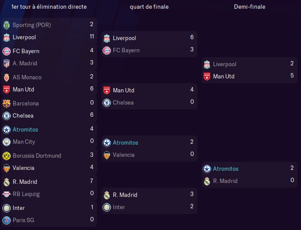Open Atromitos team link in semi-final
This screenshot has height=230, width=301.
tap(226, 169)
